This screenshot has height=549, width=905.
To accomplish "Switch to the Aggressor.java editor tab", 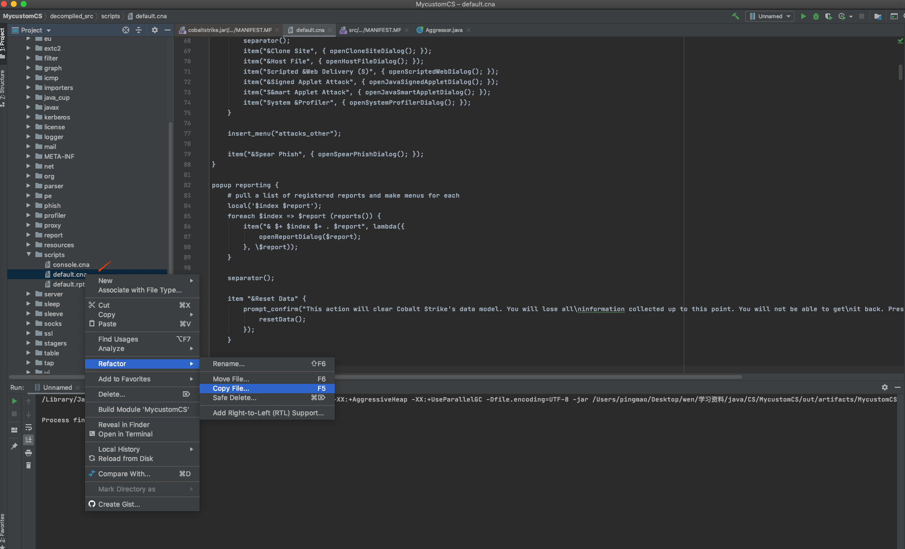I will pyautogui.click(x=443, y=30).
